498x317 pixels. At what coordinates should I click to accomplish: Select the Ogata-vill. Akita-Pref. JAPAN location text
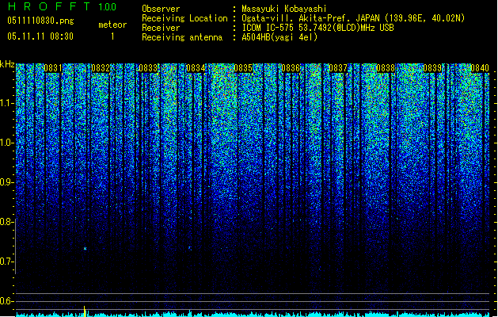(353, 18)
